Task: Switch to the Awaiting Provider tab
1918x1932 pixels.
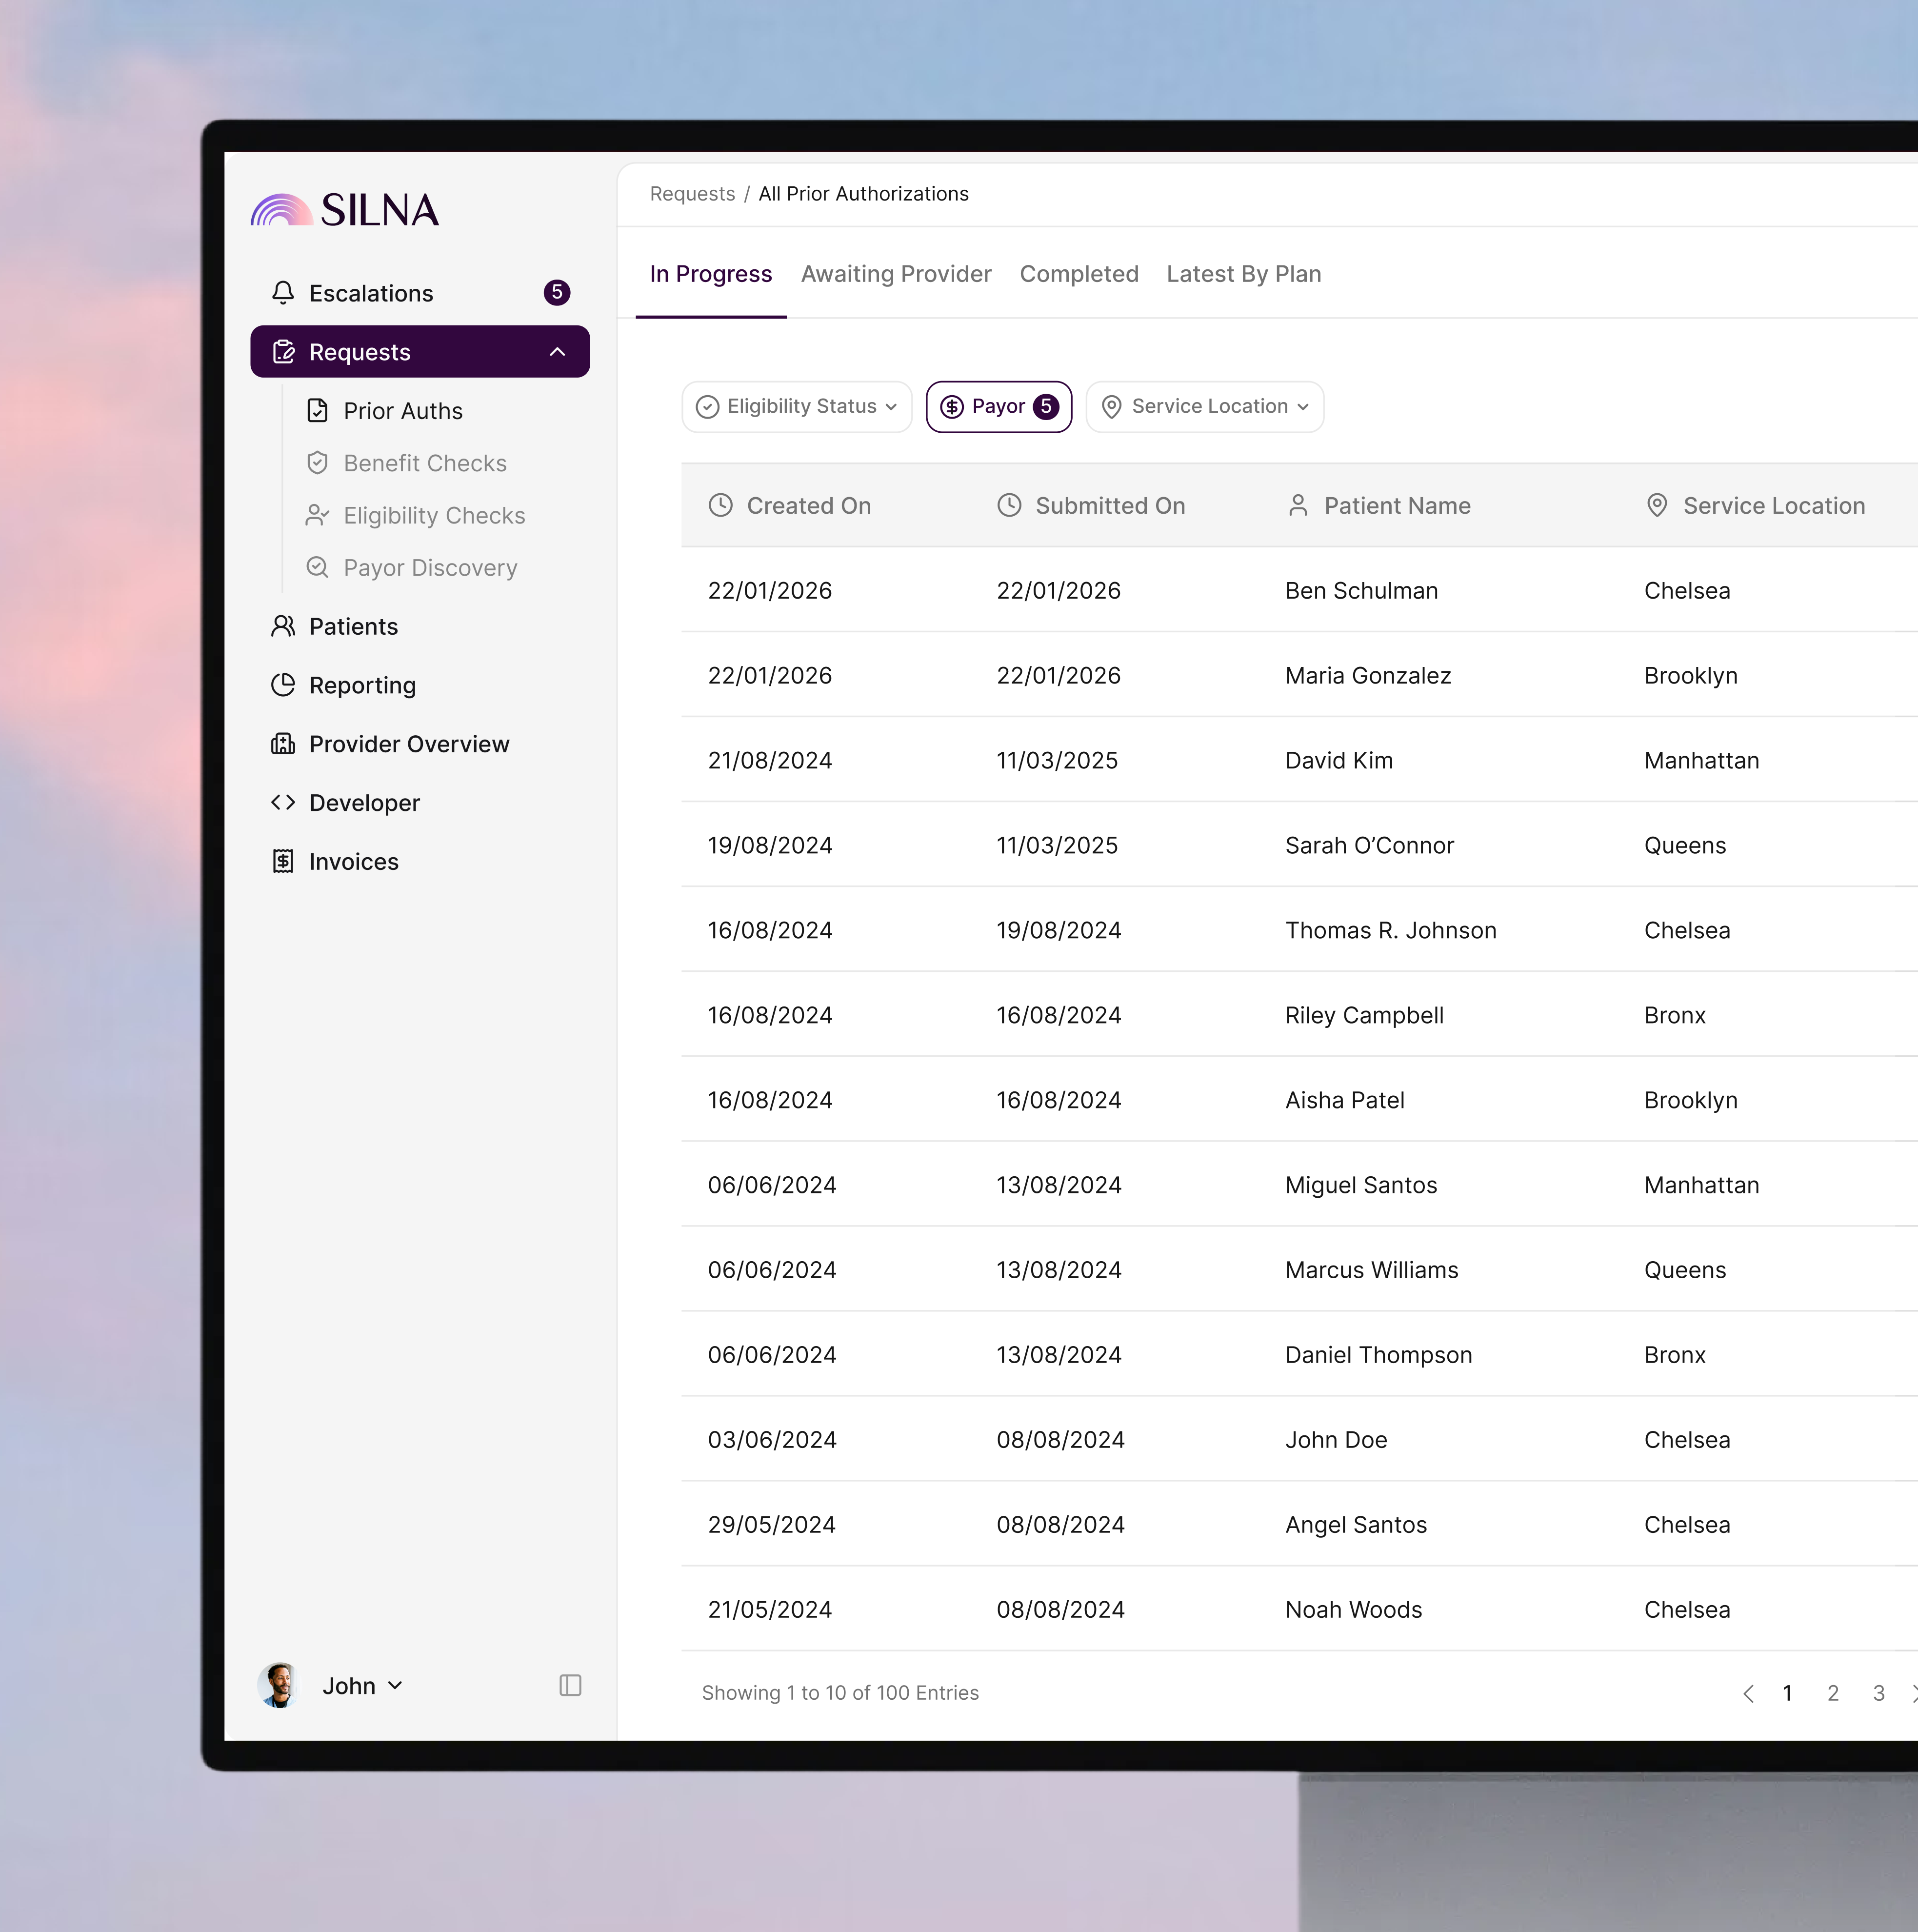Action: click(x=895, y=274)
